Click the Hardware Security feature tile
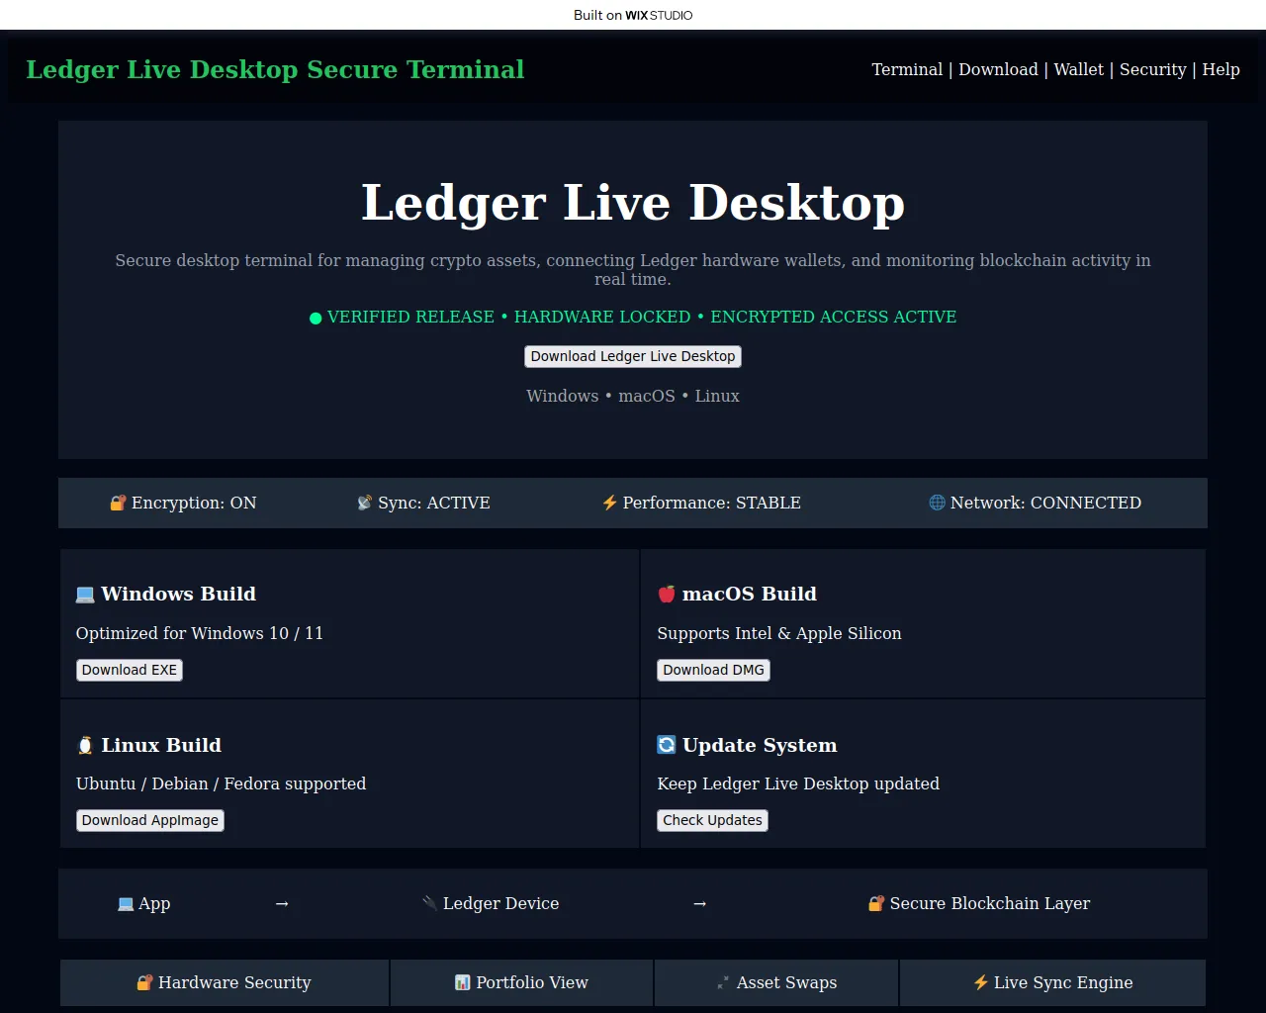This screenshot has width=1266, height=1013. click(225, 982)
